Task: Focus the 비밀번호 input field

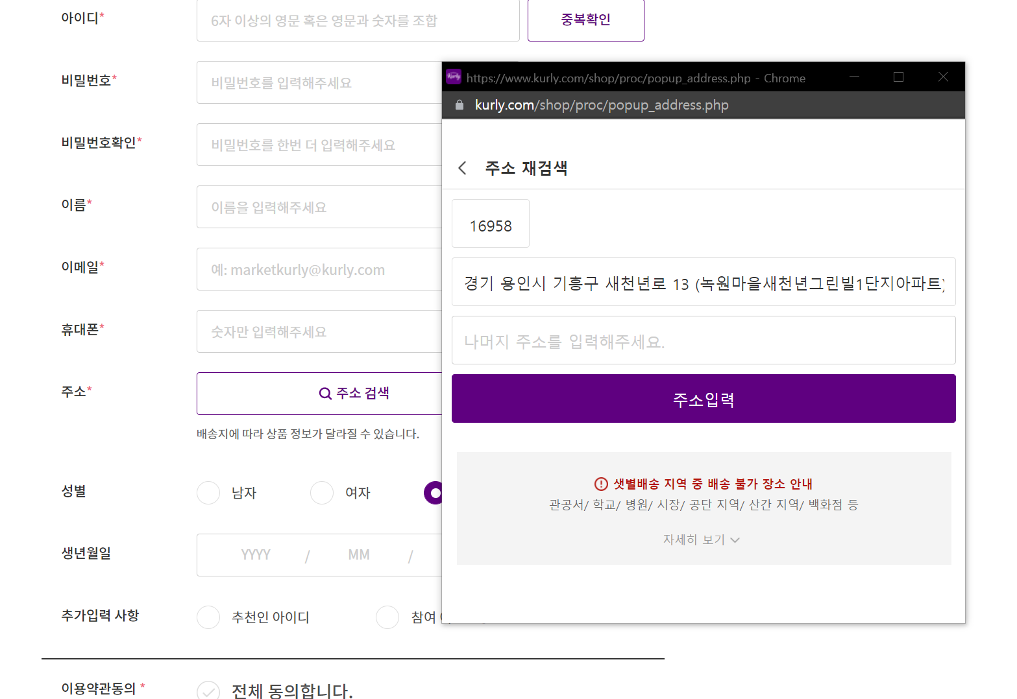Action: pos(319,82)
